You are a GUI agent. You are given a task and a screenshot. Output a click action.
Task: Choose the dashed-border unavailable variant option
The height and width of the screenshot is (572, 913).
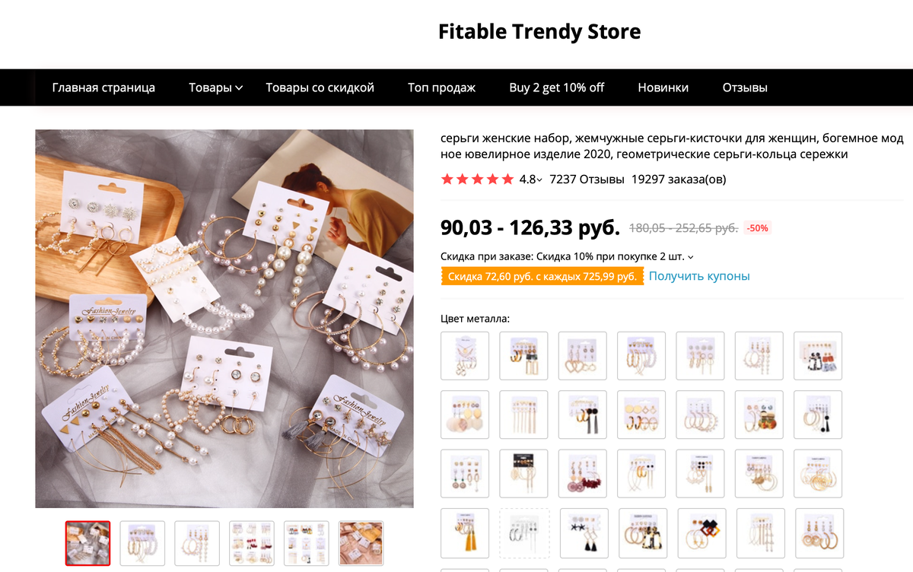tap(523, 532)
